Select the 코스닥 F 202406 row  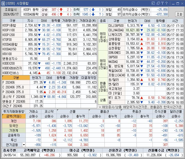49,97
